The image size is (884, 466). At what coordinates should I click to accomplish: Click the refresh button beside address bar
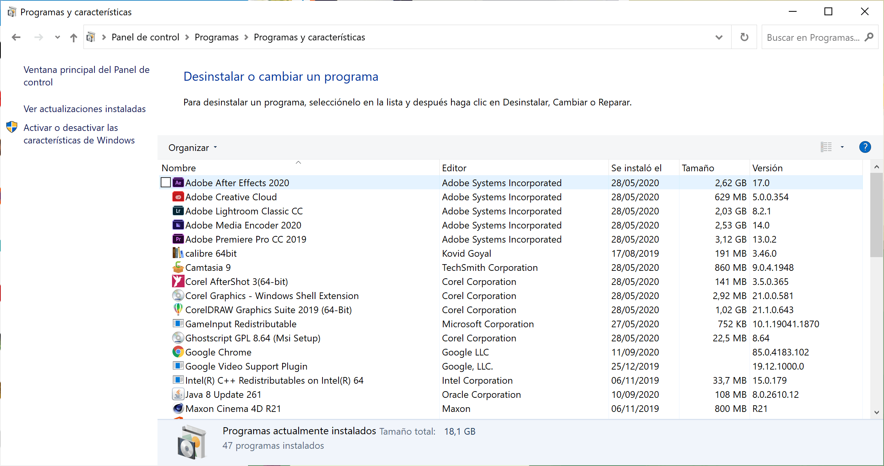coord(744,37)
